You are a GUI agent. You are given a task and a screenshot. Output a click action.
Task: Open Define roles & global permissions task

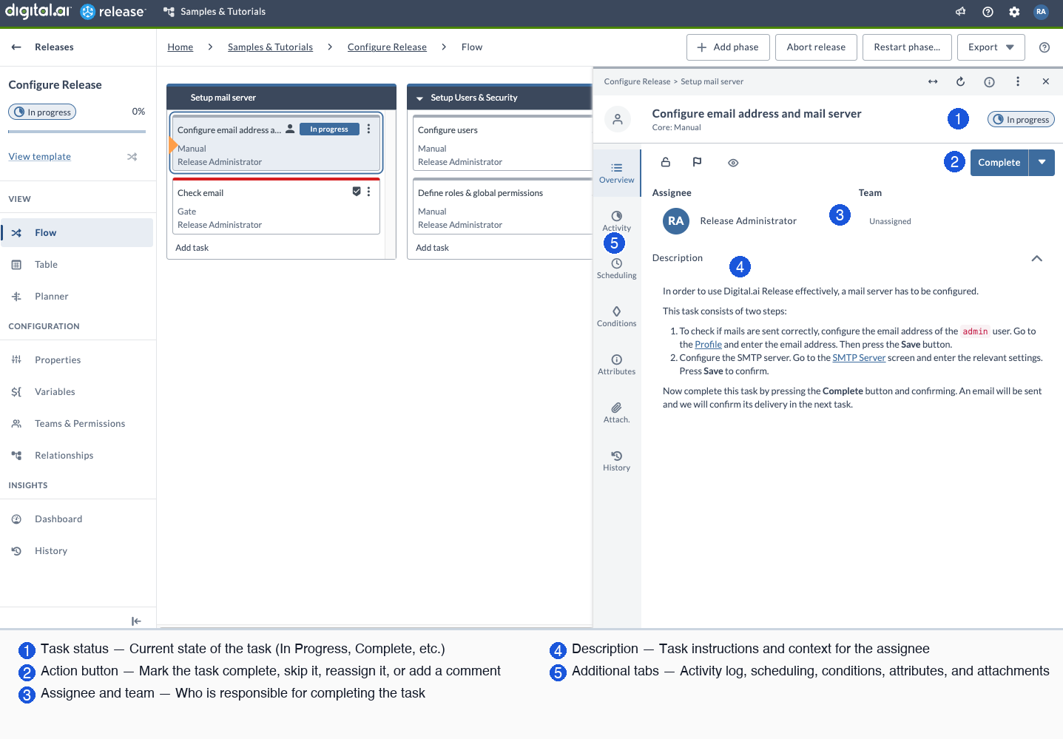pos(503,206)
